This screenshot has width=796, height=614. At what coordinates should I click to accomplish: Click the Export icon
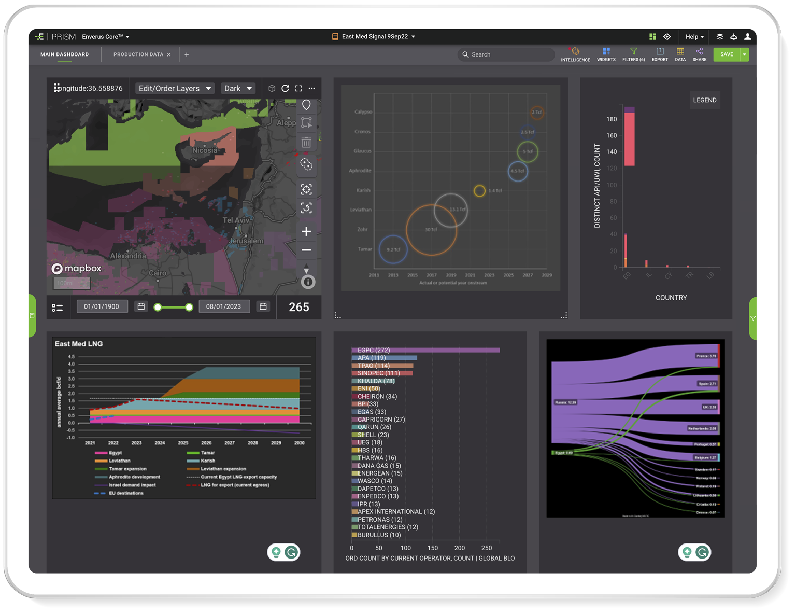(660, 54)
